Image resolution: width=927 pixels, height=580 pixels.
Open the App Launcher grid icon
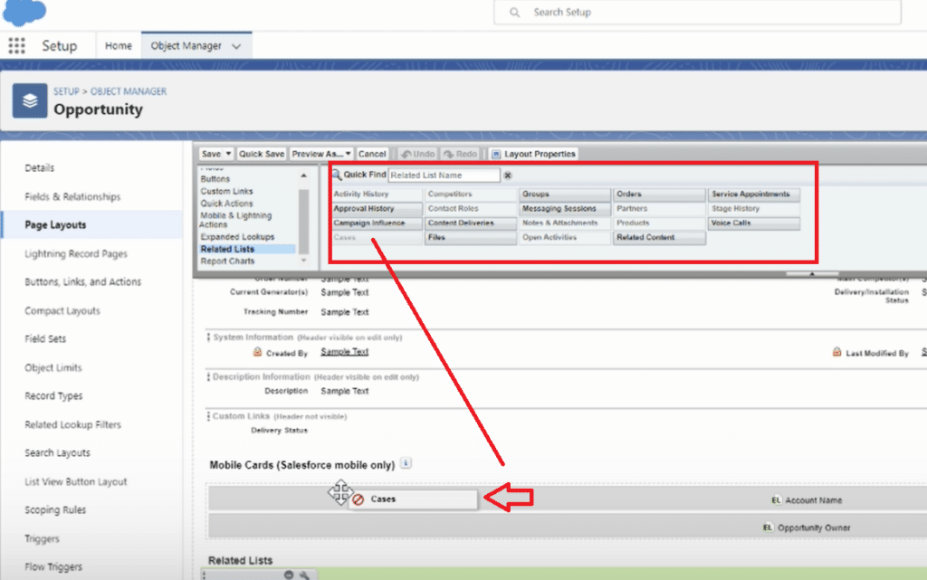16,45
